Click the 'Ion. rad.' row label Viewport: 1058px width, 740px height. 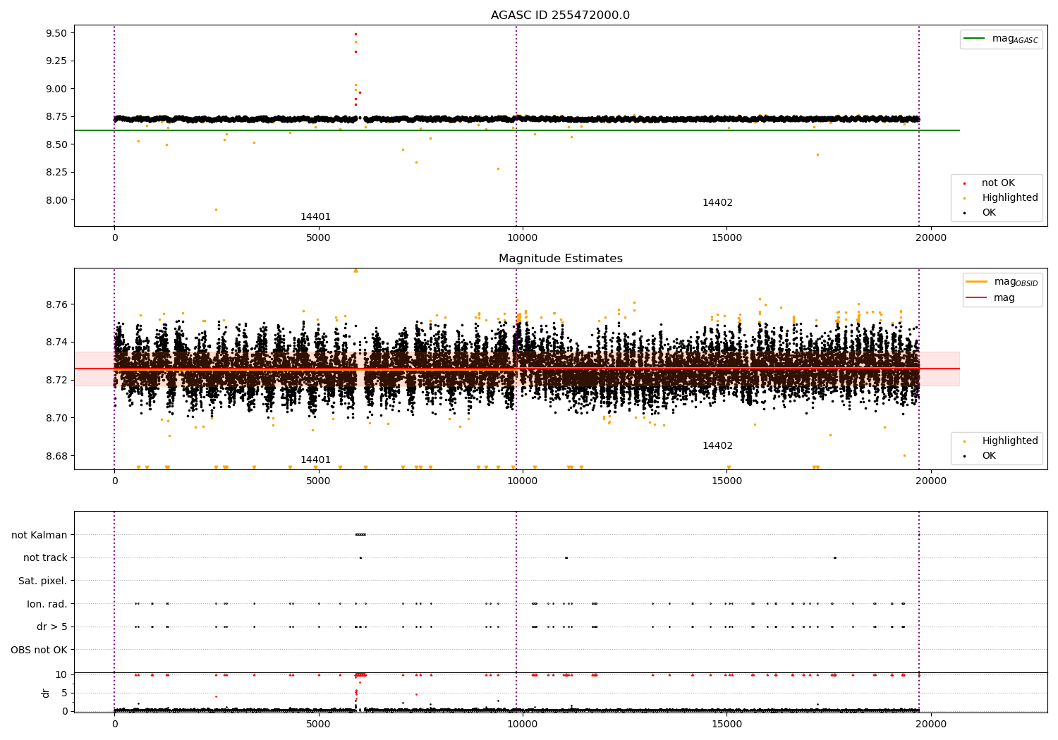coord(47,604)
